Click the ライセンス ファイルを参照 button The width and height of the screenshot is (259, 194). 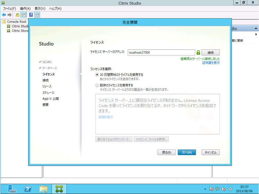(x=151, y=139)
